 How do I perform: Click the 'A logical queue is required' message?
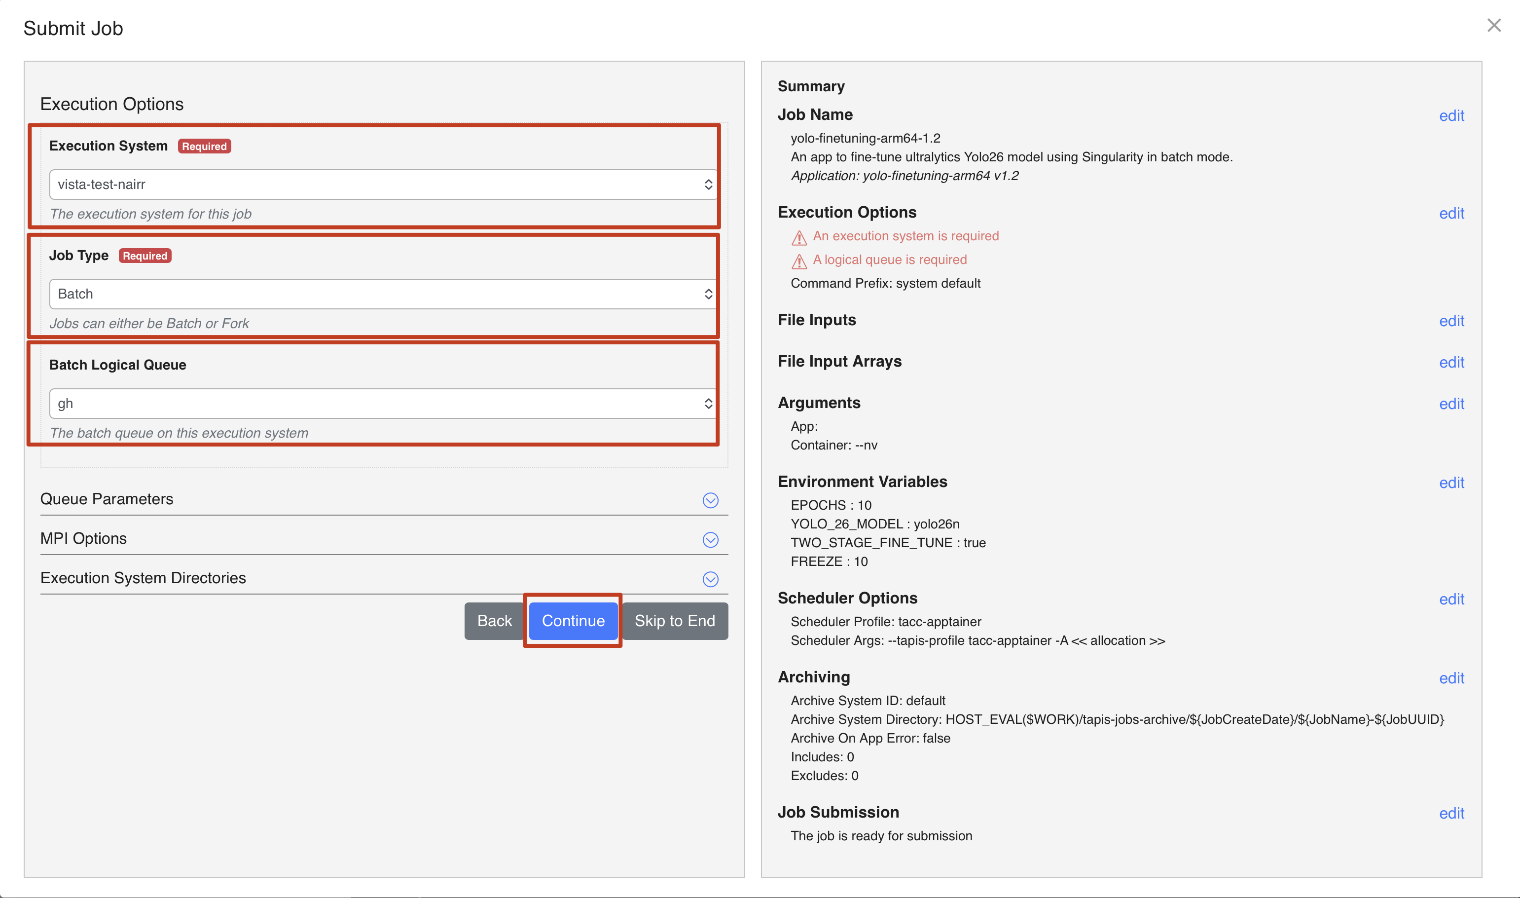click(x=889, y=260)
